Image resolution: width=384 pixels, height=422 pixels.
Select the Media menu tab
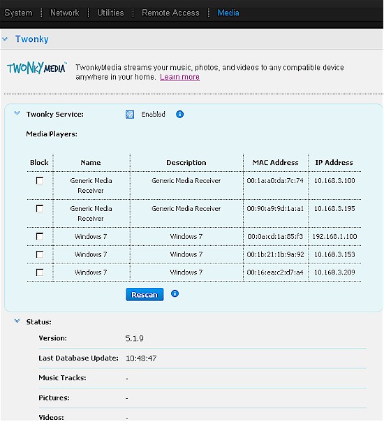point(228,13)
